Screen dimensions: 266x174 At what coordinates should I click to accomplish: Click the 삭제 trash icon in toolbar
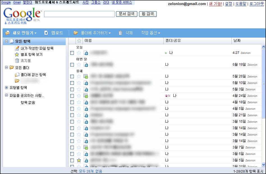click(121, 33)
